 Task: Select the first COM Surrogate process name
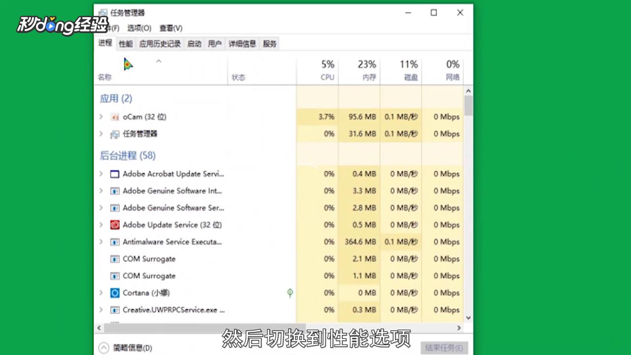pyautogui.click(x=149, y=259)
